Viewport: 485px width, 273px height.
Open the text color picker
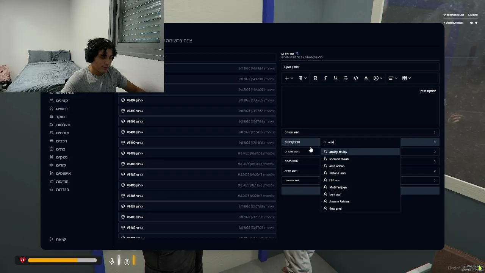[x=366, y=78]
